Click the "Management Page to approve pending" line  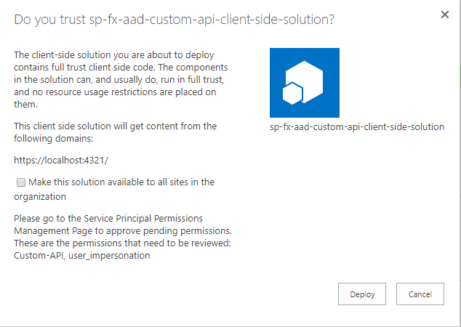pyautogui.click(x=123, y=231)
